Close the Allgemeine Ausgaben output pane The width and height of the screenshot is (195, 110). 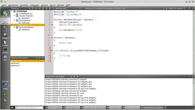[193, 76]
